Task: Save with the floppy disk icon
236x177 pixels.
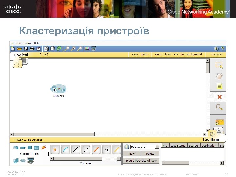Action: point(26,49)
